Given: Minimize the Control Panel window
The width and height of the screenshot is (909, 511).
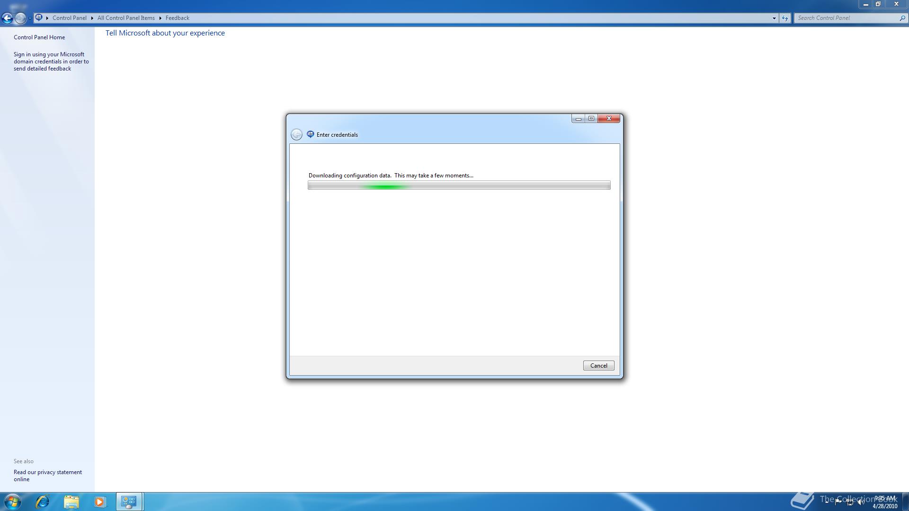Looking at the screenshot, I should pos(865,4).
